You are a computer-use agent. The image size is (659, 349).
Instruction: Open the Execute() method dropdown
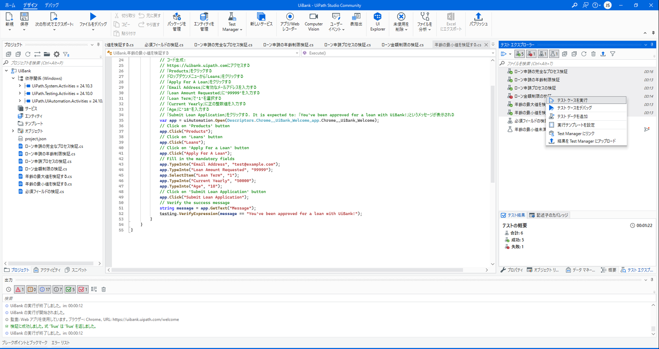click(x=493, y=53)
